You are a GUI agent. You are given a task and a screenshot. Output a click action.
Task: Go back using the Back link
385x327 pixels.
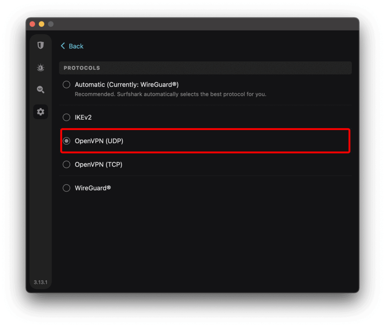(x=76, y=46)
